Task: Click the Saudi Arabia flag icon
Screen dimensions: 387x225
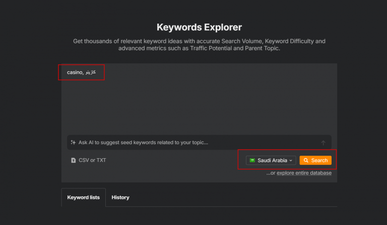Action: (252, 160)
